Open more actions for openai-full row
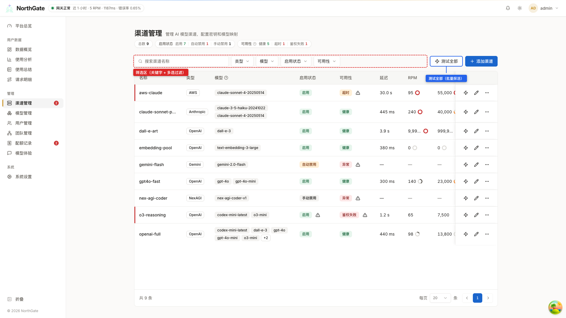Image resolution: width=566 pixels, height=318 pixels. coord(487,234)
